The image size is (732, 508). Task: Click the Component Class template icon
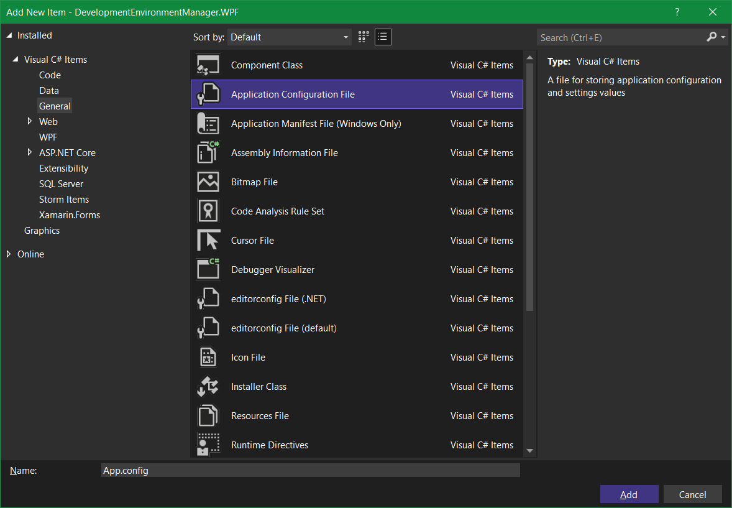pos(208,65)
